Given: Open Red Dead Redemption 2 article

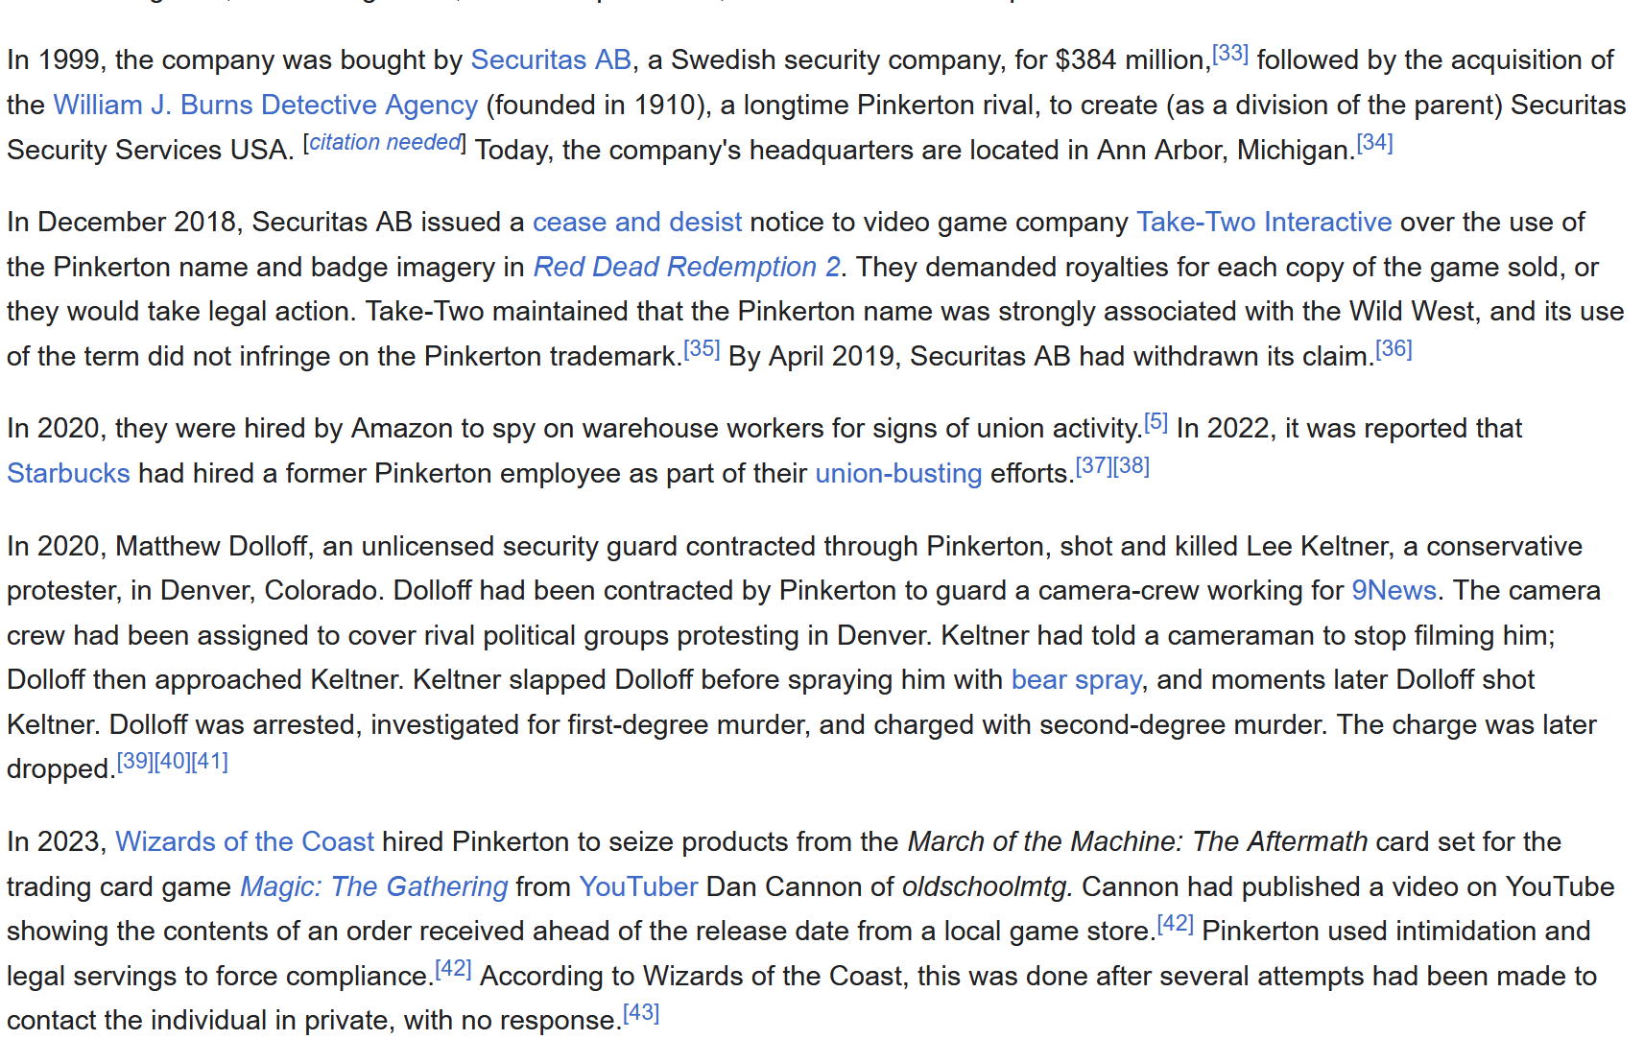Looking at the screenshot, I should (687, 267).
